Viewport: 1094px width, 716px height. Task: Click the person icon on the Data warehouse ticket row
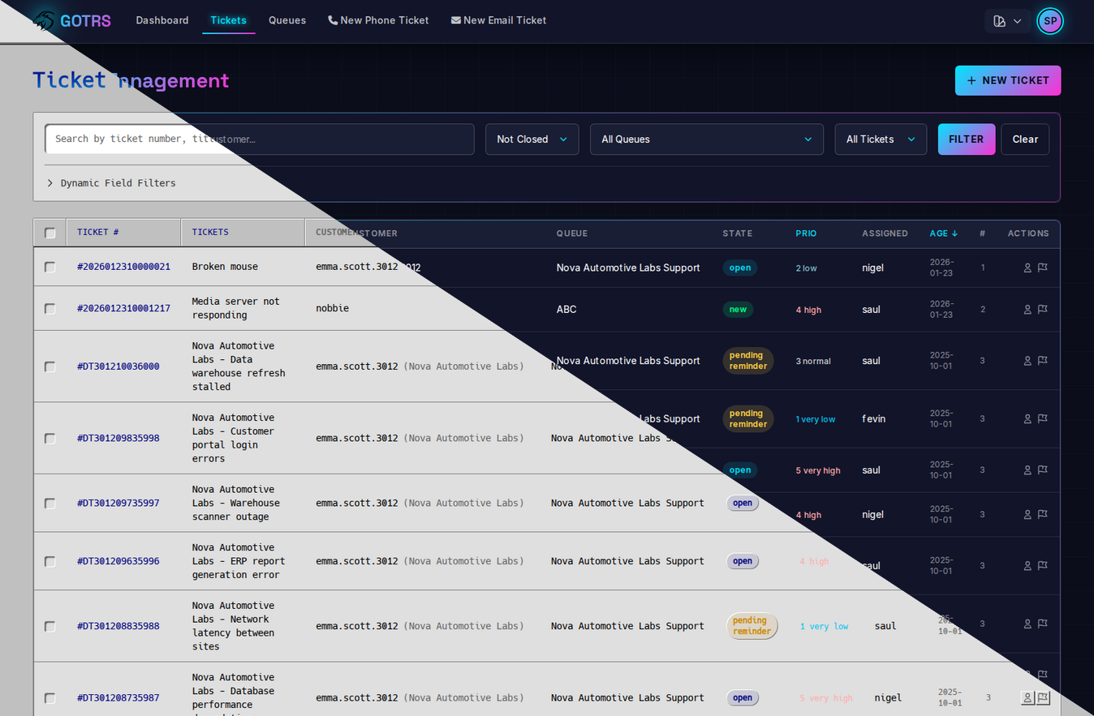click(1027, 361)
